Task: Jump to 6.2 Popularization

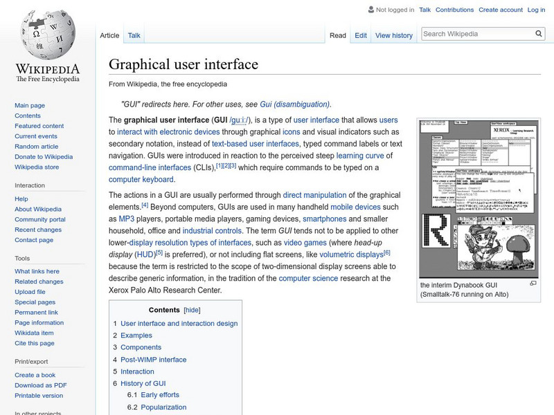Action: [x=163, y=407]
